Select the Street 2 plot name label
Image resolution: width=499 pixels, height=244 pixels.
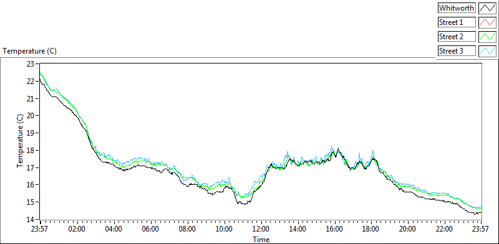coord(457,37)
